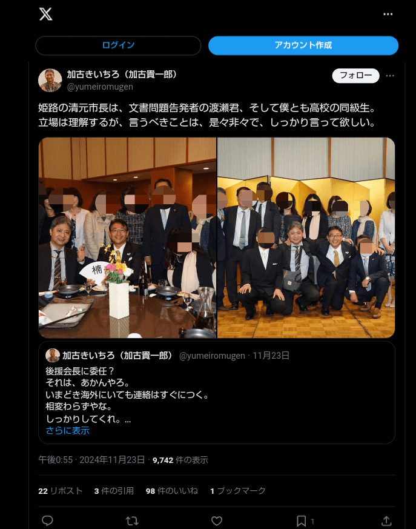Like the tweet with the heart icon

(x=217, y=521)
